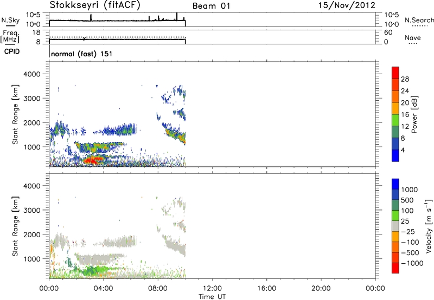Click the light green Power colorbar segment between 12 and 16
The width and height of the screenshot is (434, 300).
click(395, 120)
